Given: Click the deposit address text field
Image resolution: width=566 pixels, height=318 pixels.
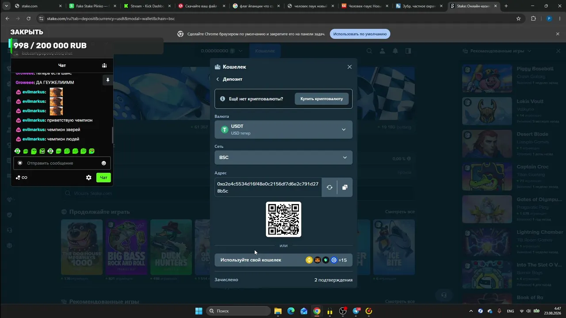Looking at the screenshot, I should point(268,187).
